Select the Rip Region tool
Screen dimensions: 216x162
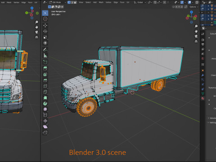click(x=45, y=133)
